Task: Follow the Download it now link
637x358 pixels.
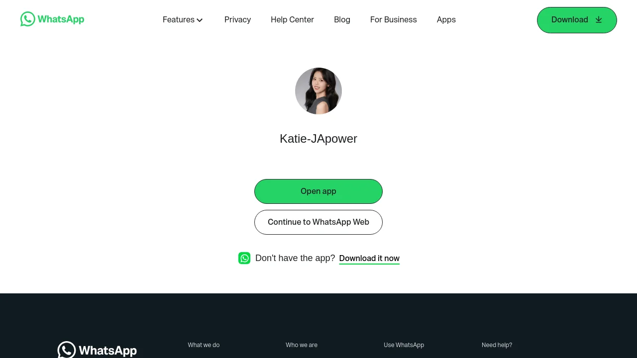Action: click(x=369, y=259)
